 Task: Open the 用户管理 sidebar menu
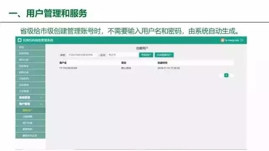30,104
